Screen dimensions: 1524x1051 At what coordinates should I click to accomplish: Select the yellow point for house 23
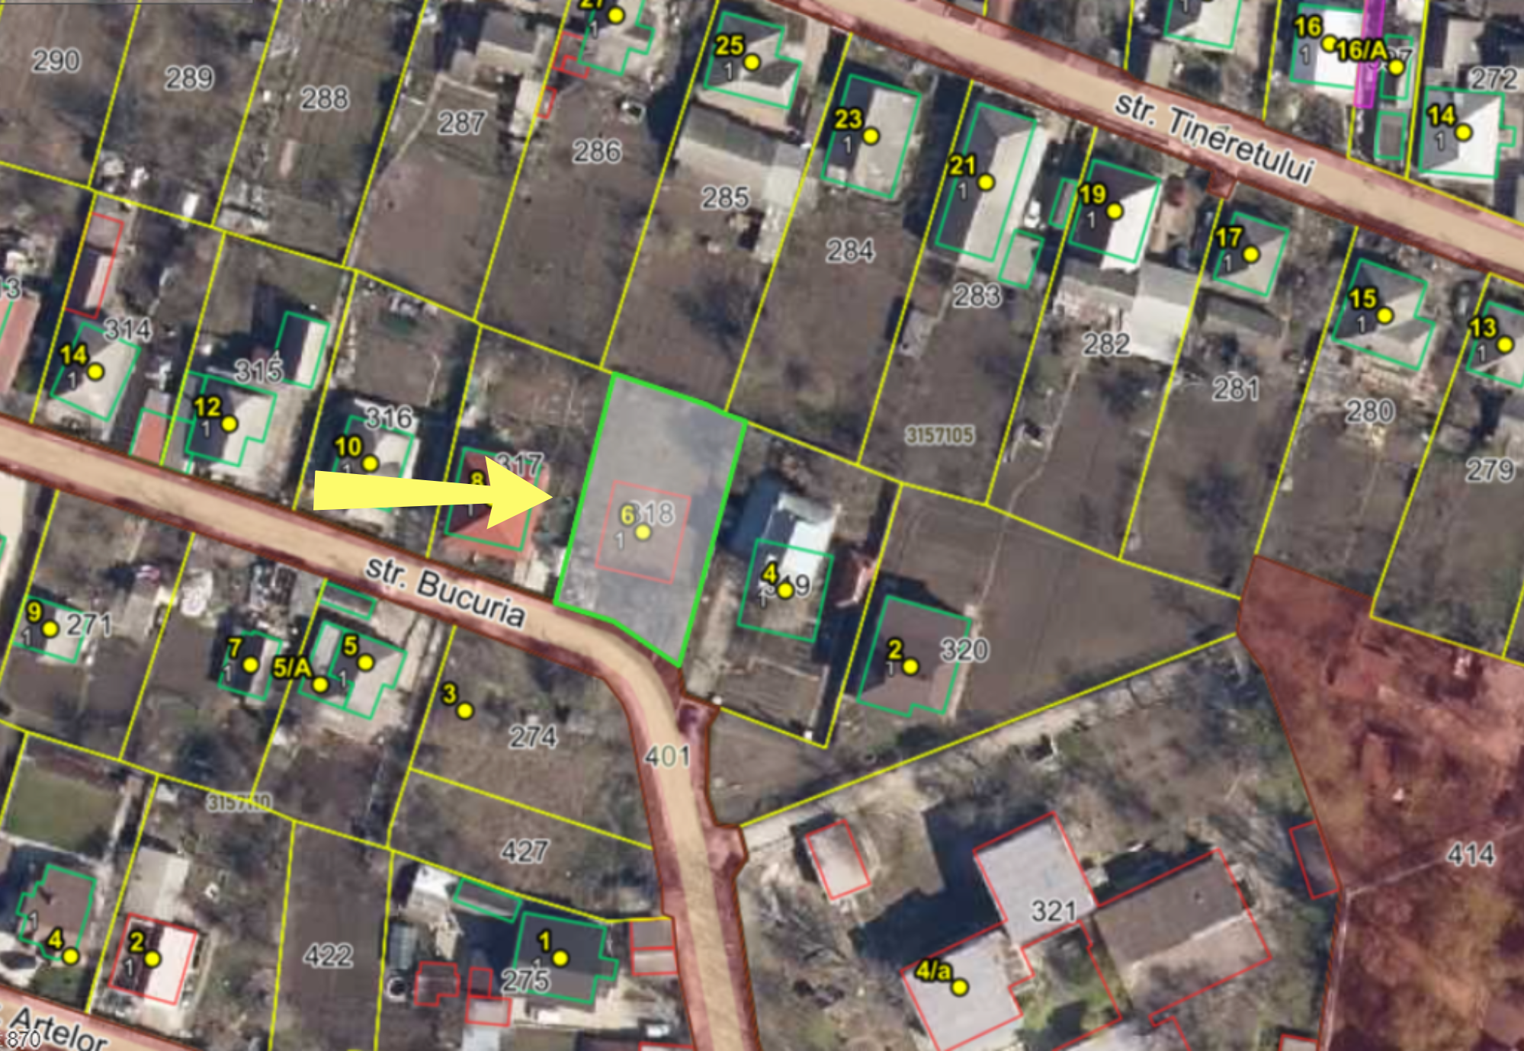pyautogui.click(x=870, y=136)
